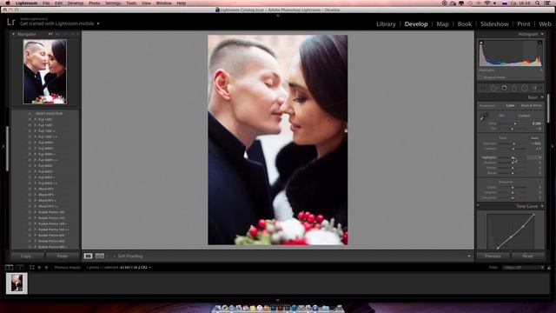Toggle shadow clipping indicator in histogram

[481, 43]
